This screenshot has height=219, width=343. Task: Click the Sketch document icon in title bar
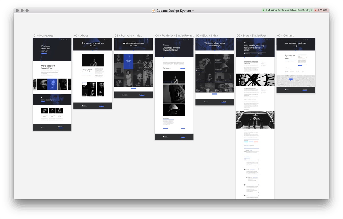pyautogui.click(x=153, y=11)
